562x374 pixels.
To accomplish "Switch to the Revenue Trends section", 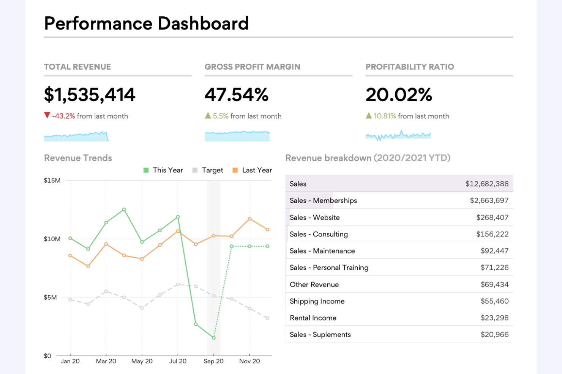I will 78,158.
